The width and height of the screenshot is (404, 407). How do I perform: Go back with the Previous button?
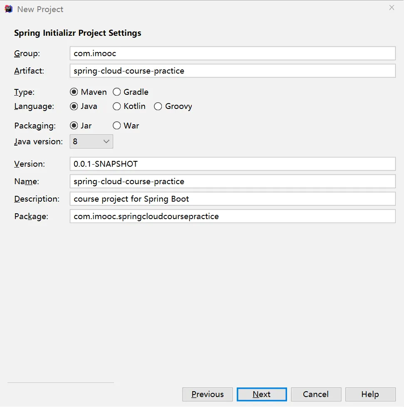click(208, 395)
